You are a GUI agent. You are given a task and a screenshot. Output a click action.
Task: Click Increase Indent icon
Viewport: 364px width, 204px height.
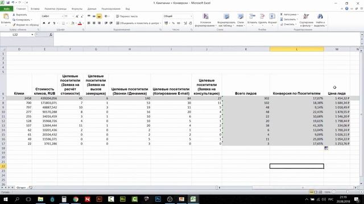111,23
